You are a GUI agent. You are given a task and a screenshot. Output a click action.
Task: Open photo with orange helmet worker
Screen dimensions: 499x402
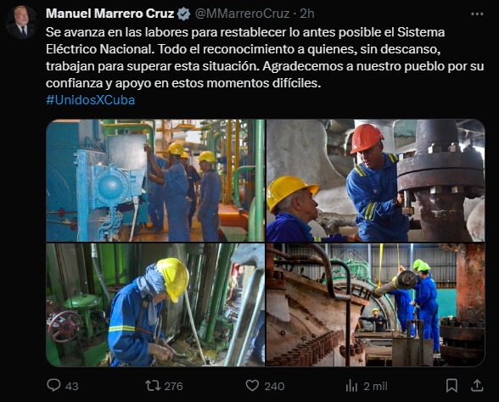point(375,180)
